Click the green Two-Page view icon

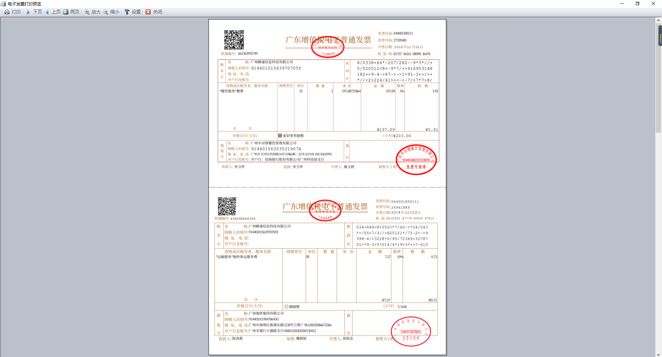click(x=66, y=12)
